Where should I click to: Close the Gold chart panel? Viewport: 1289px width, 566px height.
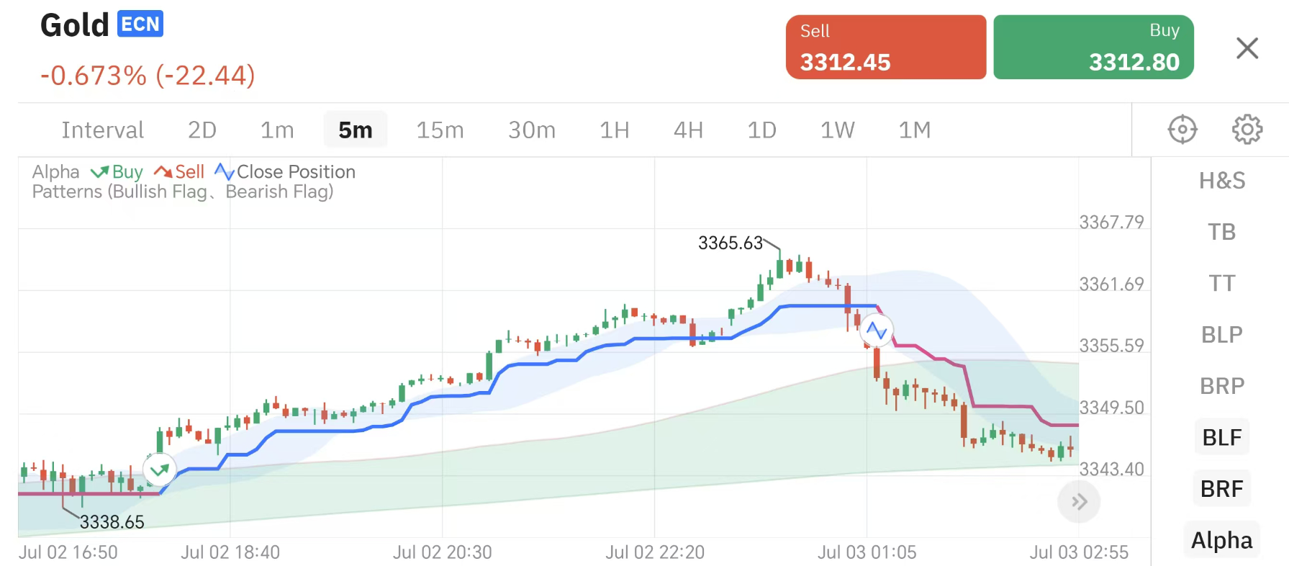click(1247, 48)
